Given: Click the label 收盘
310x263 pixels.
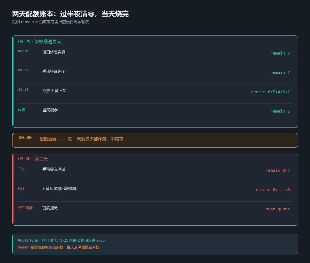Looking at the screenshot, I should pos(22,110).
